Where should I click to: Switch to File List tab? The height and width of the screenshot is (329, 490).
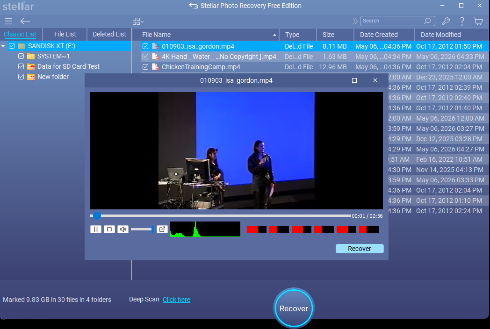point(65,35)
